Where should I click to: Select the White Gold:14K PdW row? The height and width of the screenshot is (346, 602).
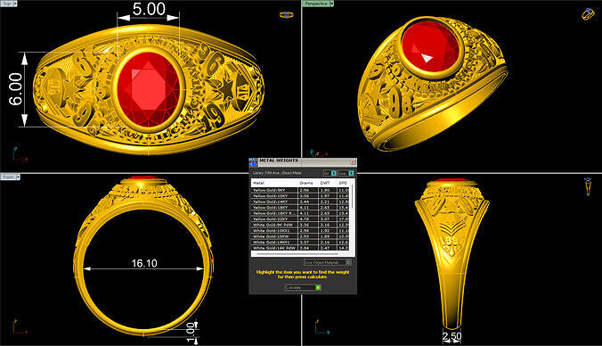[x=300, y=248]
